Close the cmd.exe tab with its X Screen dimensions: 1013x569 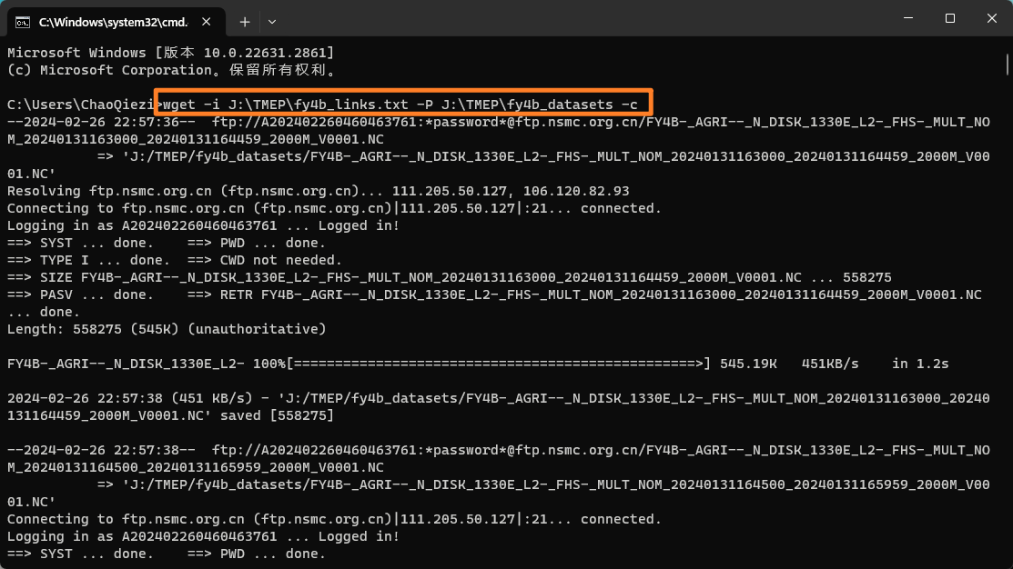[x=206, y=21]
